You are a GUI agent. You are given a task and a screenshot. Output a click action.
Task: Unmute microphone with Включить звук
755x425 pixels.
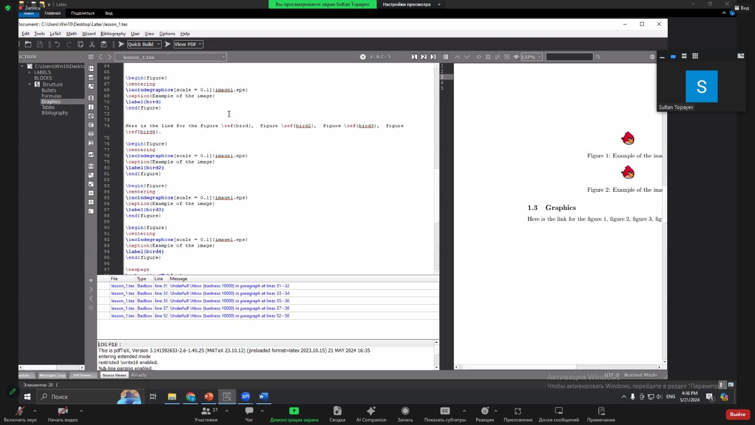[x=20, y=414]
